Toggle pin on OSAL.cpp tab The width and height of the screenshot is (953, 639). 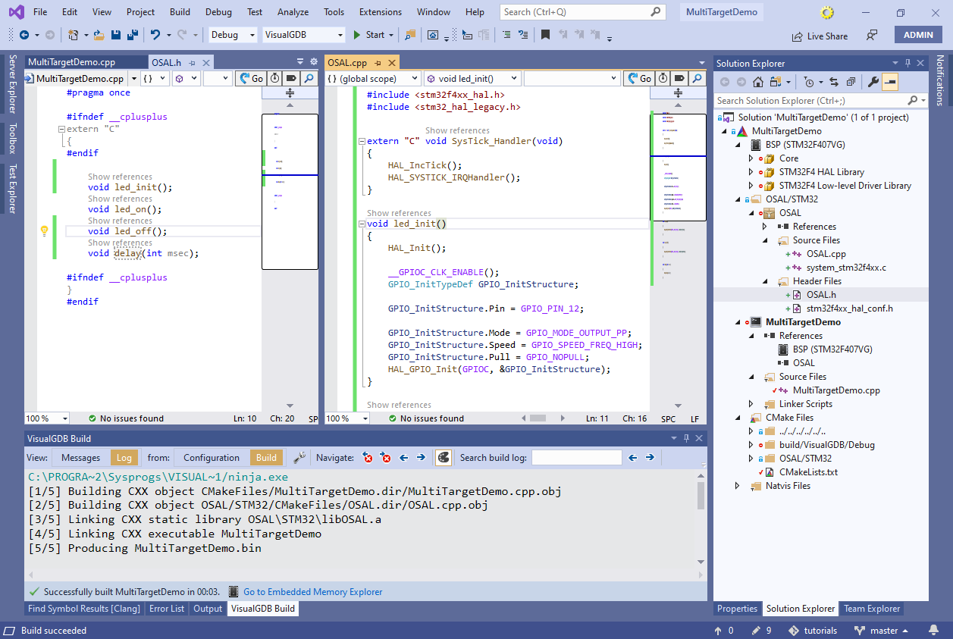(x=378, y=63)
